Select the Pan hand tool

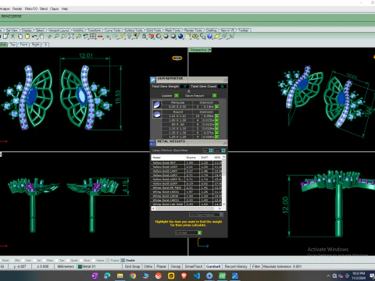pyautogui.click(x=41, y=37)
